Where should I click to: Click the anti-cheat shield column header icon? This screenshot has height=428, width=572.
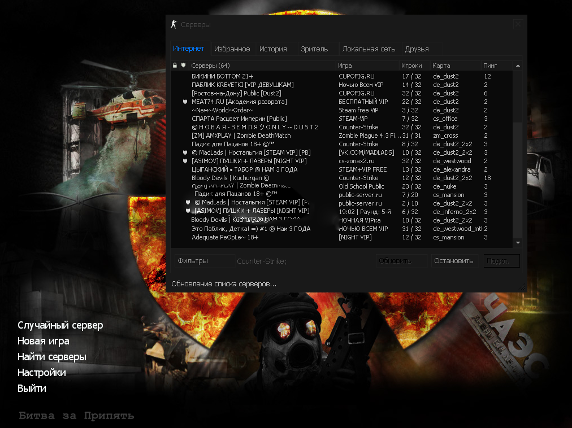(x=183, y=65)
